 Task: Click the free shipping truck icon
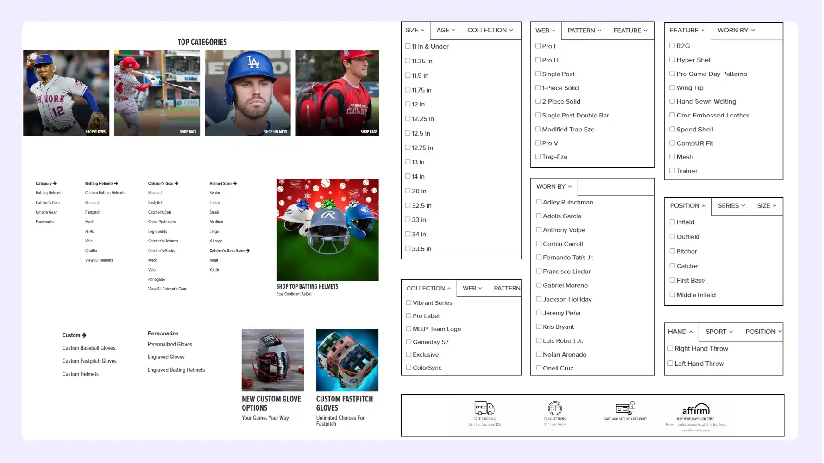pyautogui.click(x=484, y=408)
